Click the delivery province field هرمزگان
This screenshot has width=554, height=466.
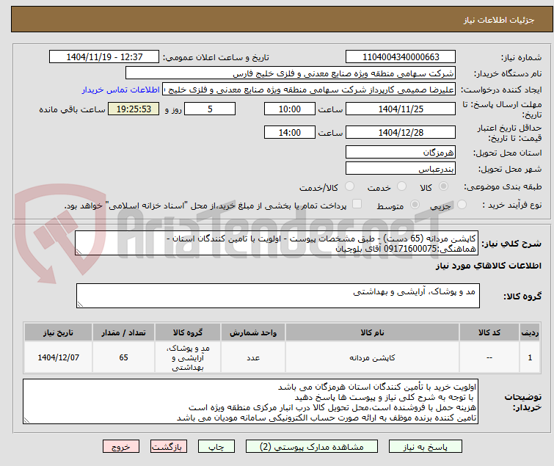pyautogui.click(x=401, y=152)
